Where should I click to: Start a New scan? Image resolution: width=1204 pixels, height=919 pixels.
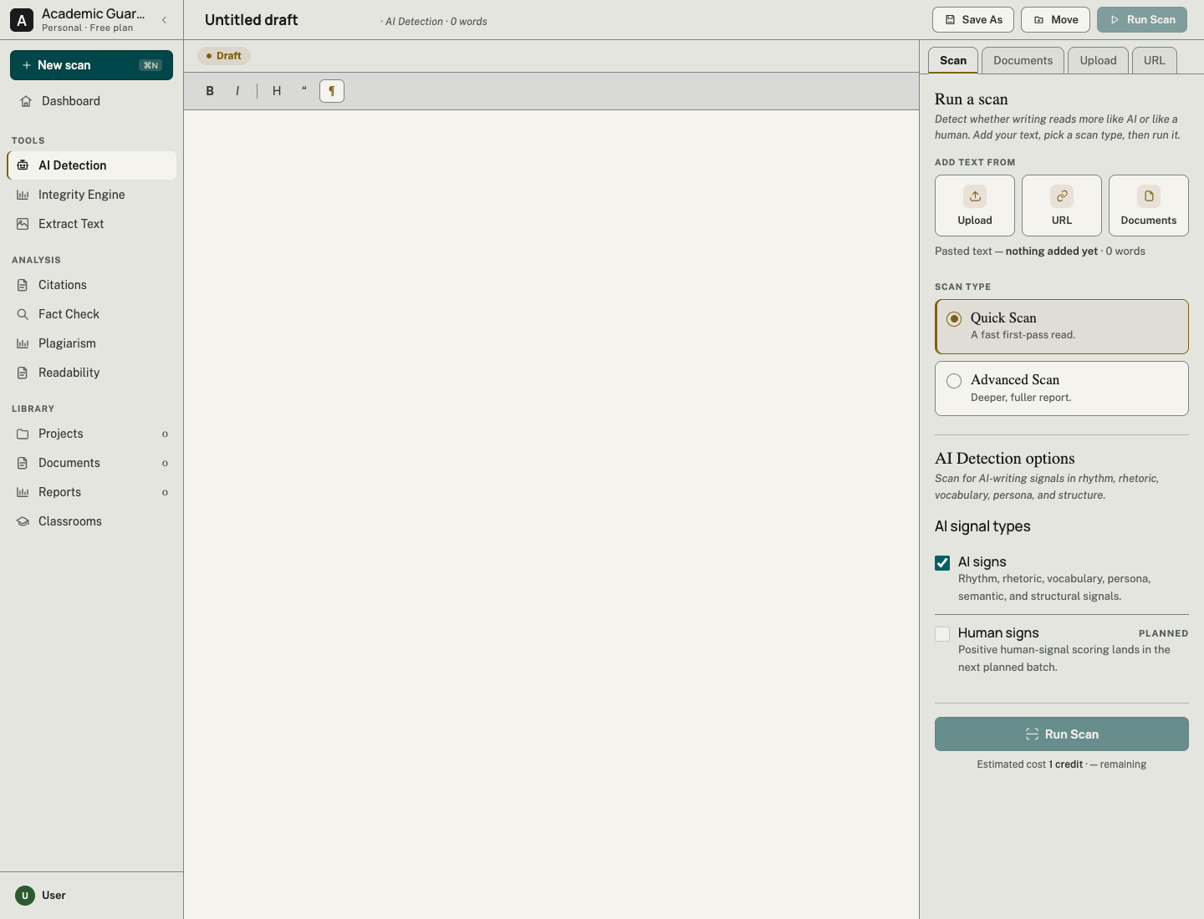point(91,65)
